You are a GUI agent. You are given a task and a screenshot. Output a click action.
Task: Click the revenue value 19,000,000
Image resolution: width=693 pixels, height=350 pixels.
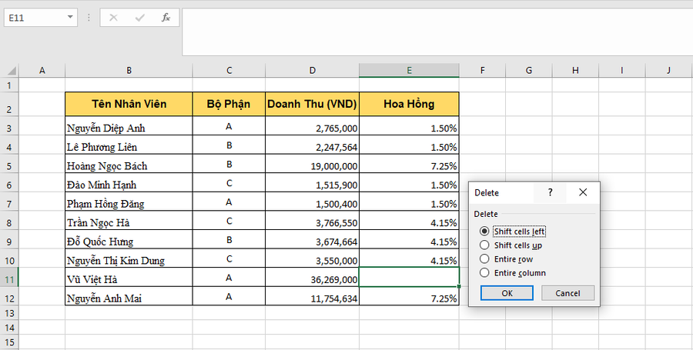pos(313,164)
